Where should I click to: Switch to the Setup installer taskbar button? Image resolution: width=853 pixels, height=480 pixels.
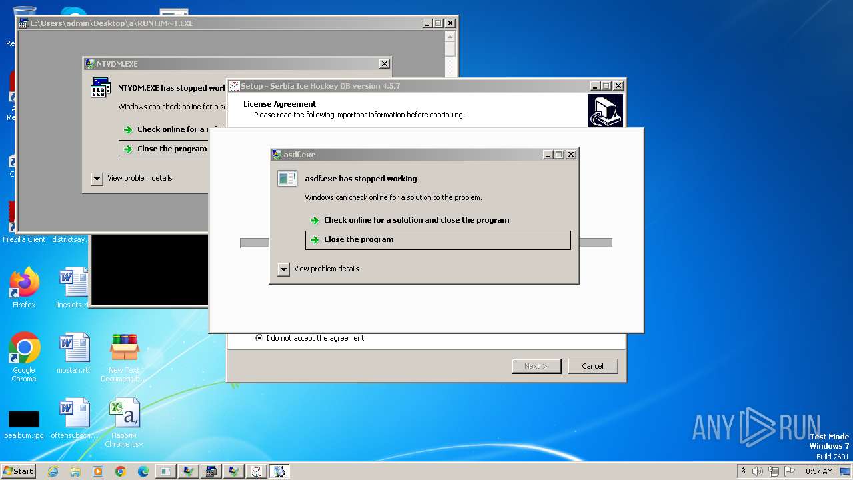(x=256, y=471)
